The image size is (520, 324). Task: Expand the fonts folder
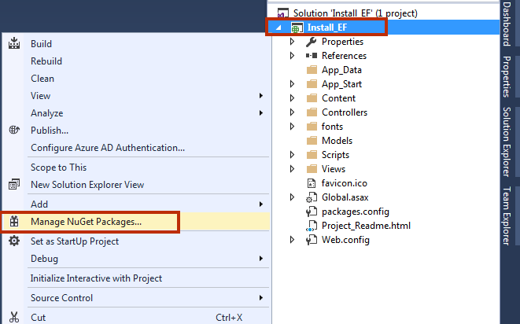pos(292,127)
